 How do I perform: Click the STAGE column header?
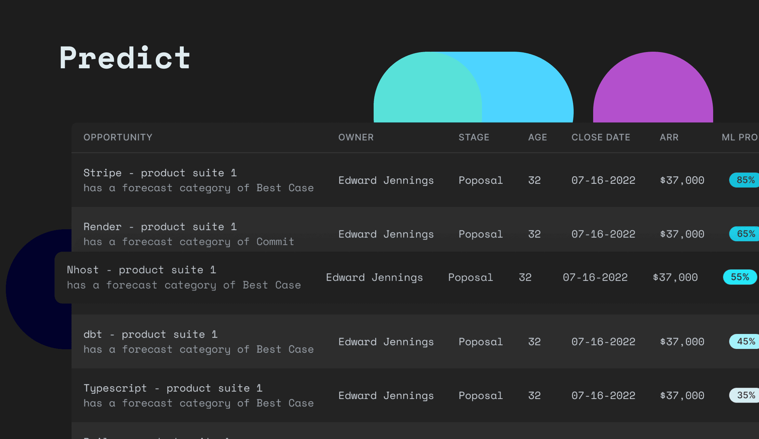(x=474, y=137)
